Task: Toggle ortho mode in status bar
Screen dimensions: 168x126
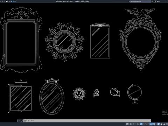Action: click(x=138, y=124)
